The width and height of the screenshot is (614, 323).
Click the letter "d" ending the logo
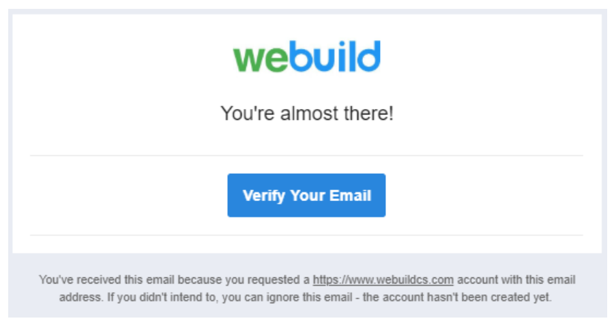pyautogui.click(x=370, y=57)
